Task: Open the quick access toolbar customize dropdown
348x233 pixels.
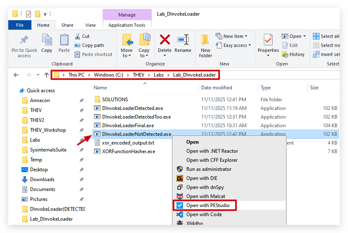Action: pos(45,14)
